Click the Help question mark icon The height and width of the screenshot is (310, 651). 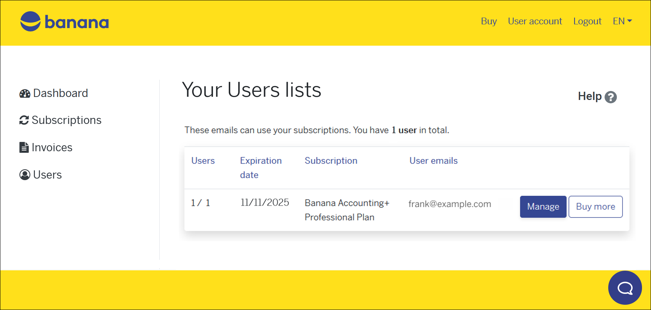610,97
